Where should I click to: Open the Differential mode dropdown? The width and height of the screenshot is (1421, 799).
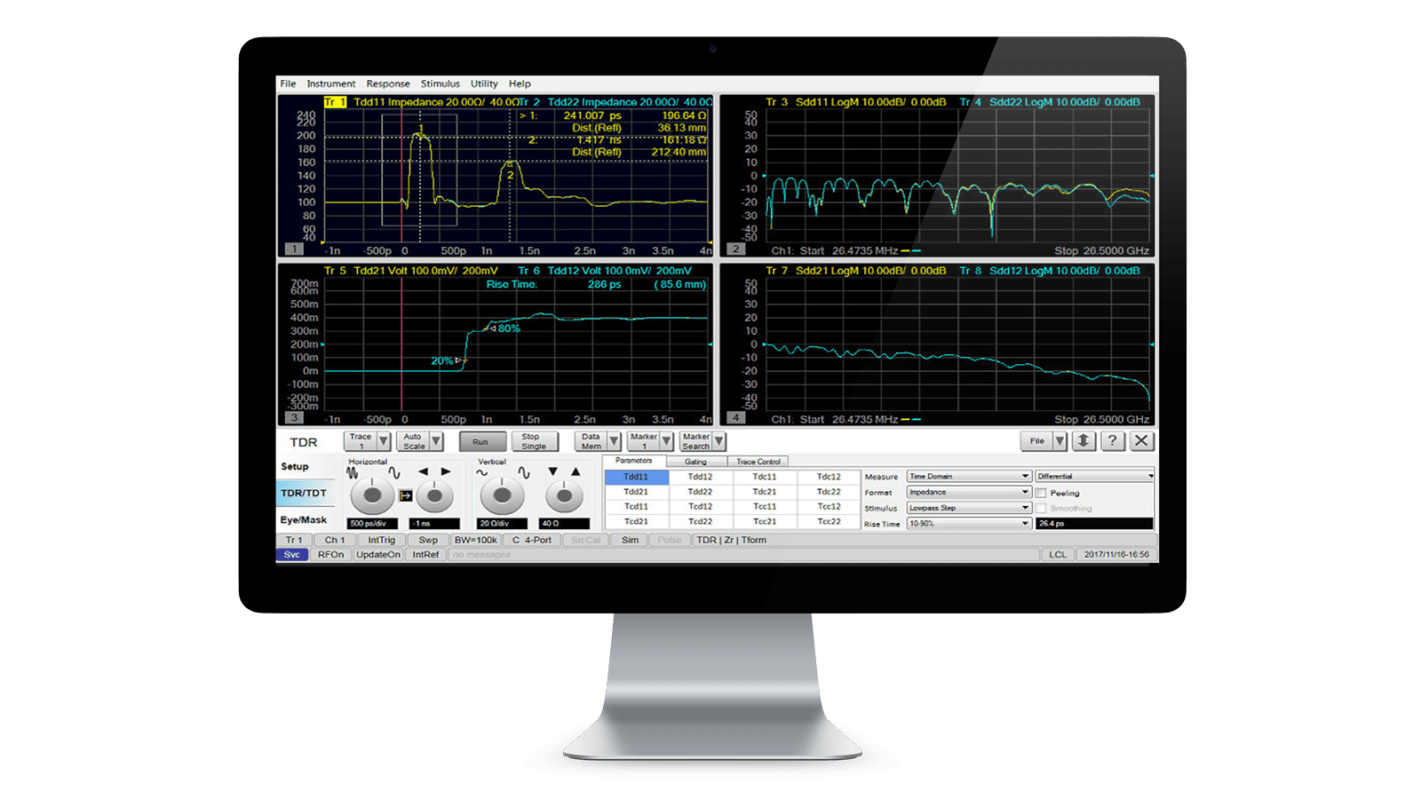pyautogui.click(x=1094, y=477)
